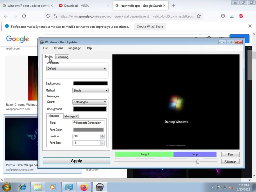Open the File menu in Boot Updater
The height and width of the screenshot is (192, 256).
point(45,48)
